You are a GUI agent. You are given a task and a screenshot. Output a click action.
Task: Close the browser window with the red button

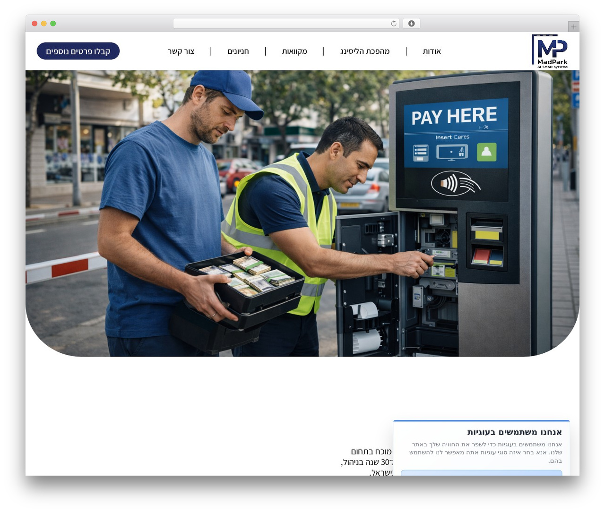35,24
